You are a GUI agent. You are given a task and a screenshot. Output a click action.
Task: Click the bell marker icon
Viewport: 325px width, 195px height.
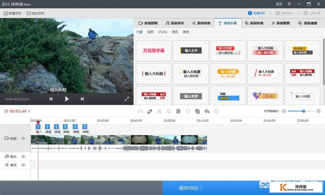169,111
